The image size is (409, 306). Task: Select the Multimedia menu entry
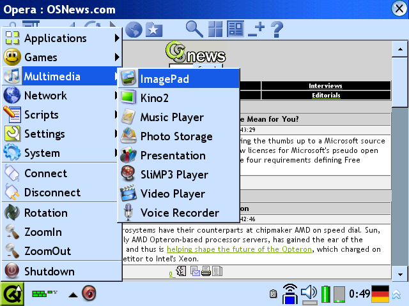coord(60,76)
